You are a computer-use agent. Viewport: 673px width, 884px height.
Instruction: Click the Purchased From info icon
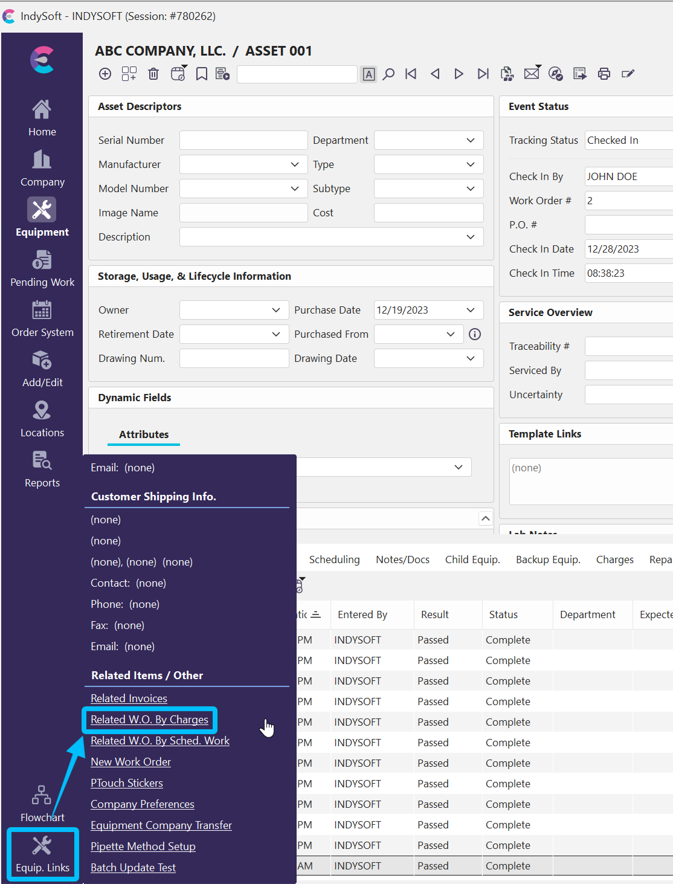[x=475, y=334]
